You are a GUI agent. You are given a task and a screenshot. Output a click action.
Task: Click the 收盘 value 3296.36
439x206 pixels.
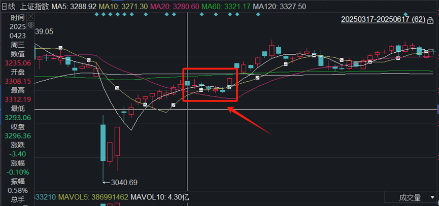[x=18, y=136]
